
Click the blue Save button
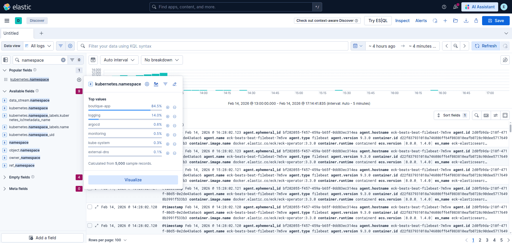496,21
